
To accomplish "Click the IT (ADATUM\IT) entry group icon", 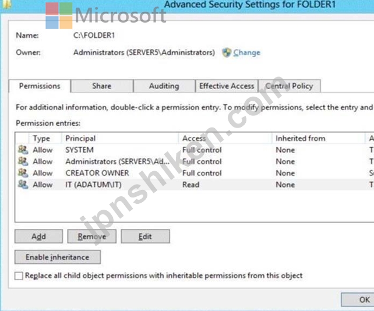I will [23, 185].
